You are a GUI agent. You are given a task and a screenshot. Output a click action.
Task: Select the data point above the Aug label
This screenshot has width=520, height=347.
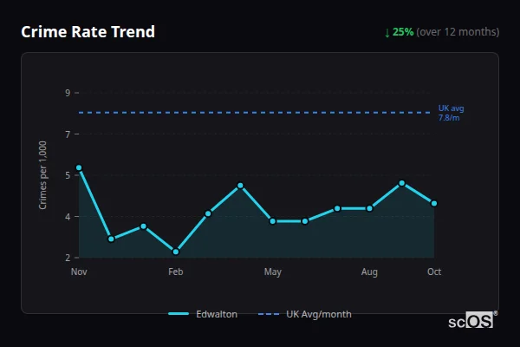tap(369, 208)
